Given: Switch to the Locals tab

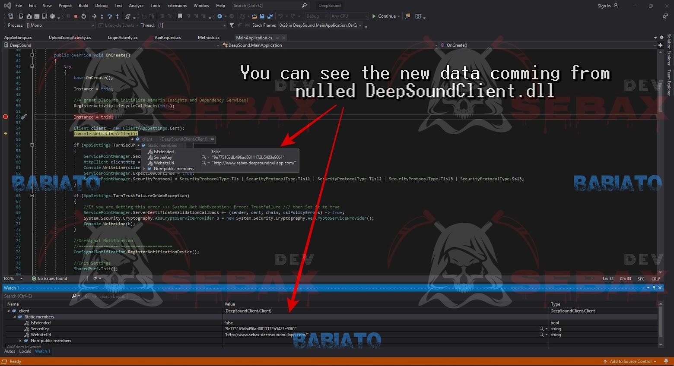Looking at the screenshot, I should click(x=25, y=351).
